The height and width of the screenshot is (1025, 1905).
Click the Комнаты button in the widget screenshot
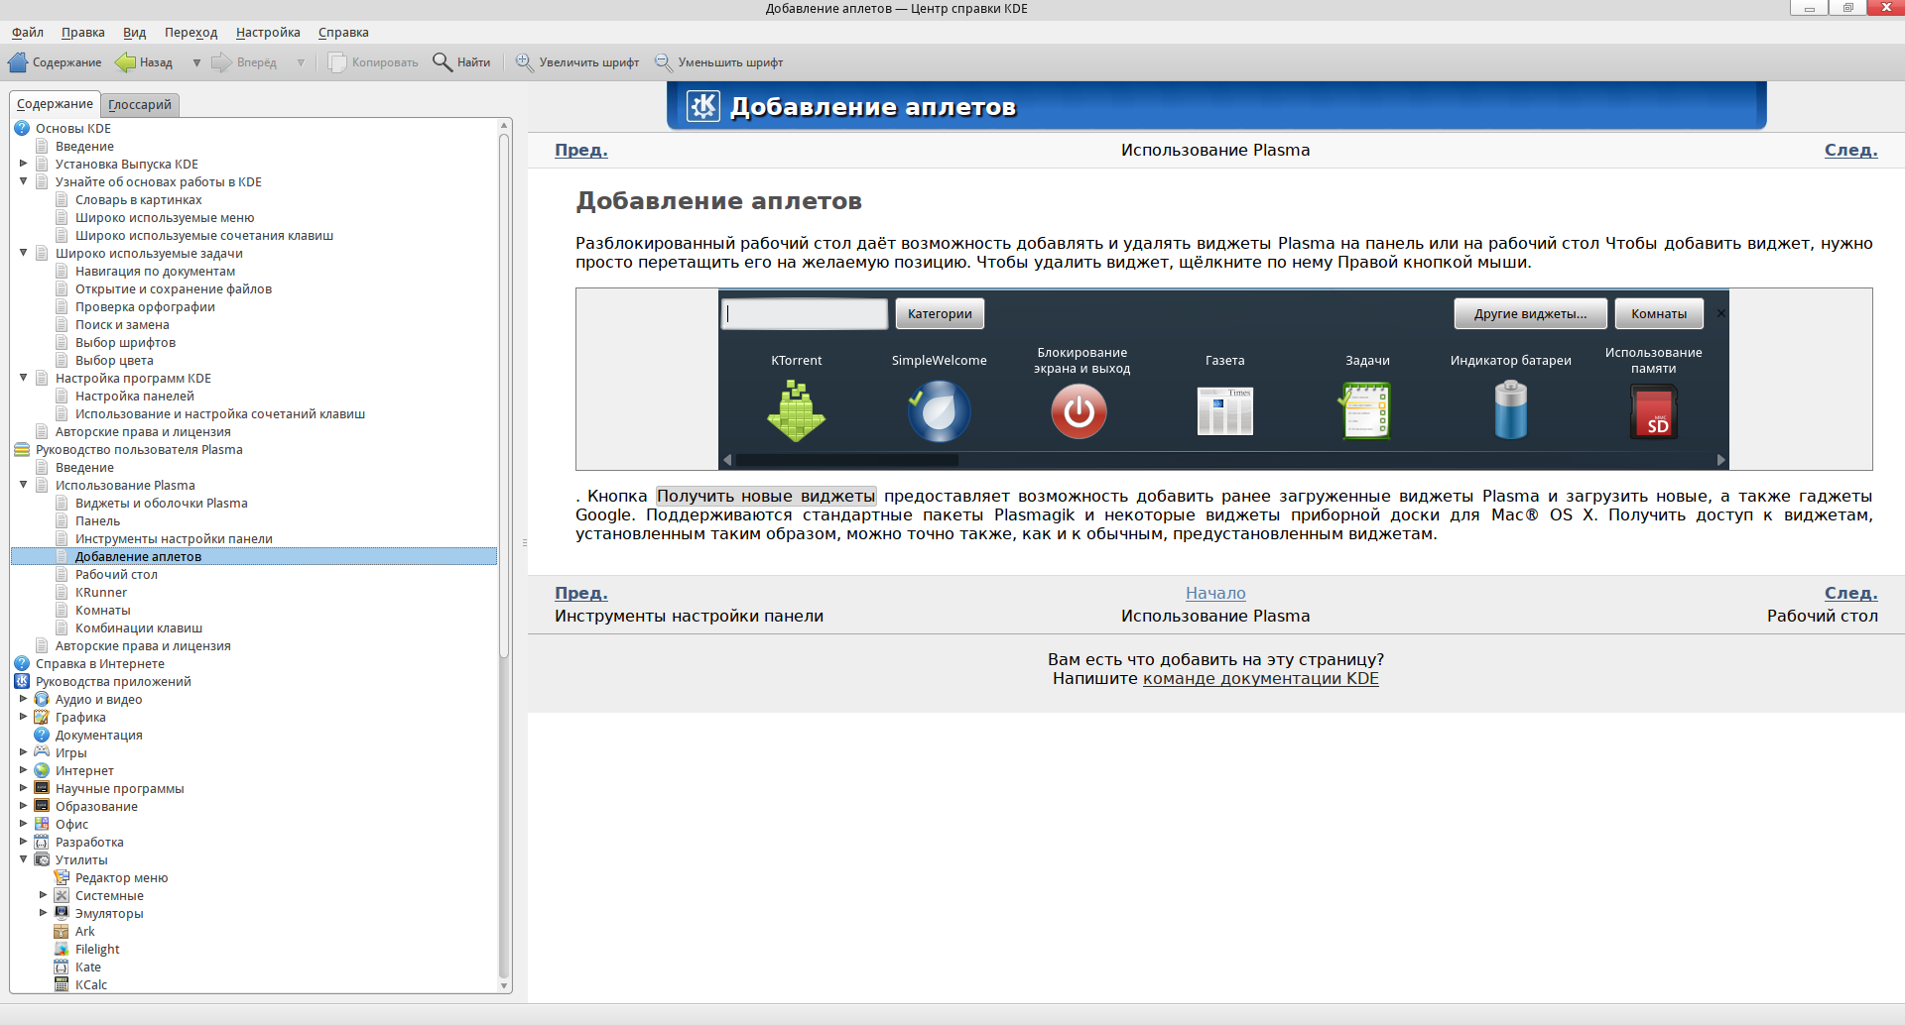(1659, 314)
